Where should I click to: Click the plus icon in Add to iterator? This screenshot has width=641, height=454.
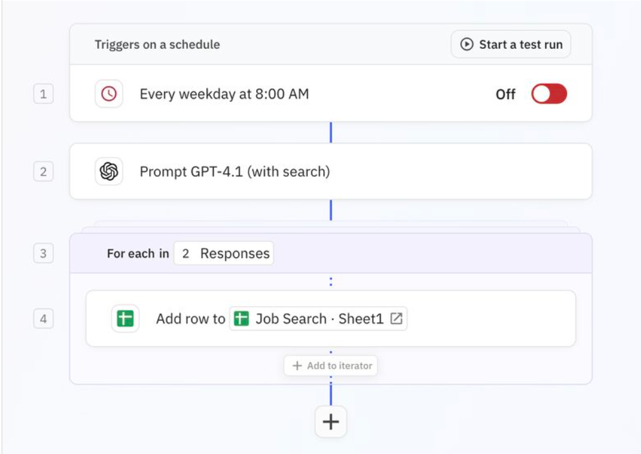point(297,365)
